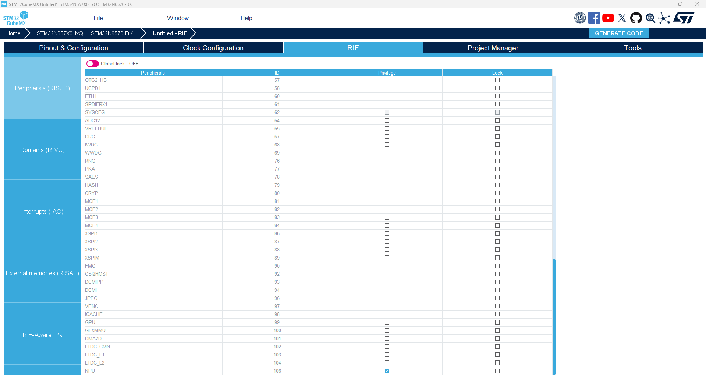
Task: Open the Domains (RIMU) side panel
Action: point(42,150)
